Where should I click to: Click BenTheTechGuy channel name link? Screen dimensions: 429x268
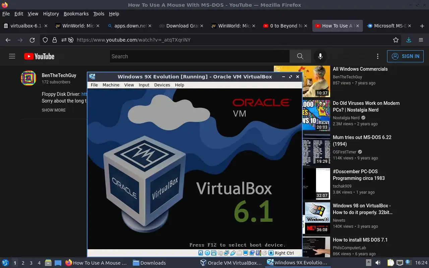(x=59, y=75)
